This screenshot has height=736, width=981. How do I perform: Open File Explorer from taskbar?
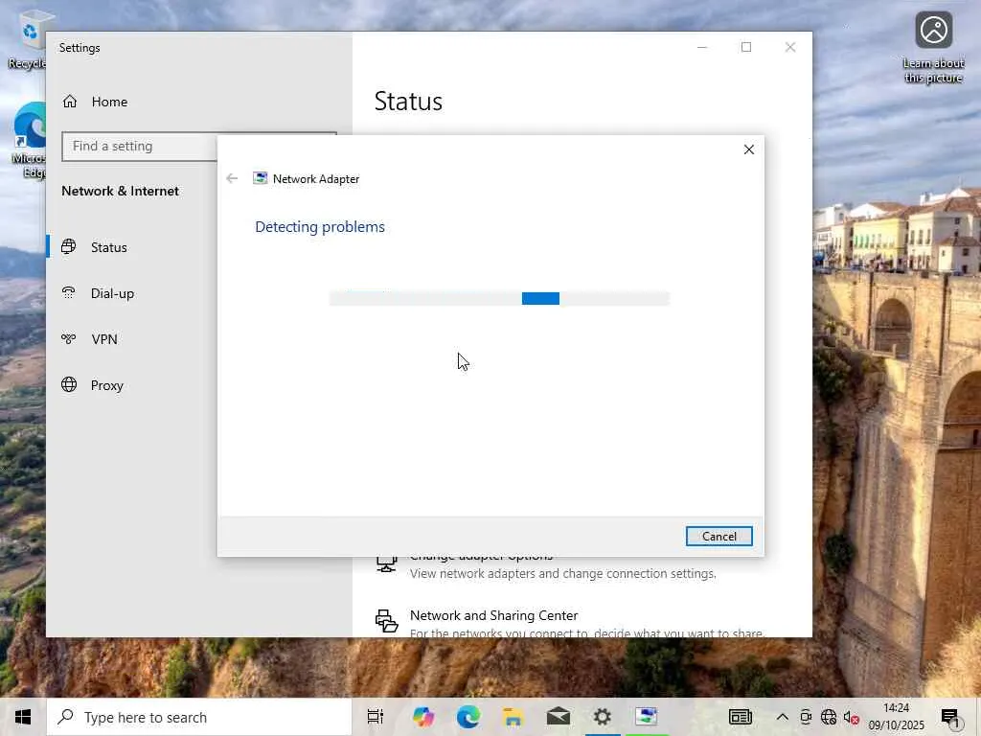(513, 717)
